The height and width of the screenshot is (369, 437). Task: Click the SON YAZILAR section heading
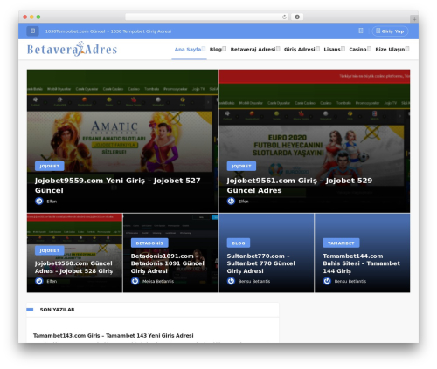coord(57,310)
